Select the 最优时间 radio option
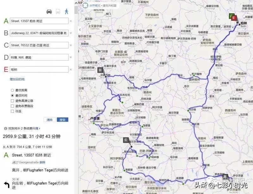253x194 pixels. [x=12, y=96]
